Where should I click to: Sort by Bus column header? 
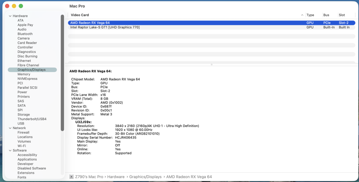[326, 15]
